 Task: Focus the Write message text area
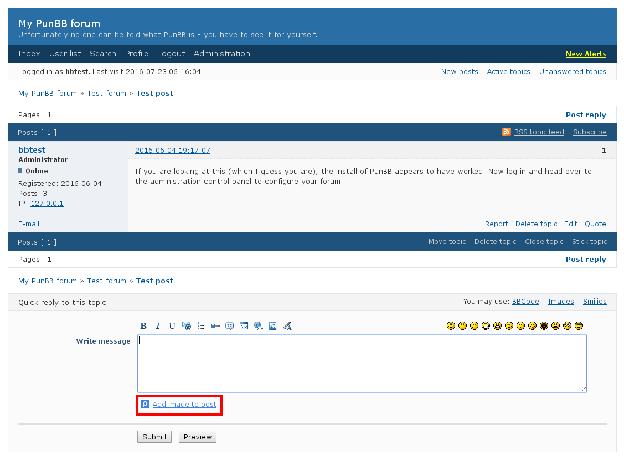click(362, 363)
